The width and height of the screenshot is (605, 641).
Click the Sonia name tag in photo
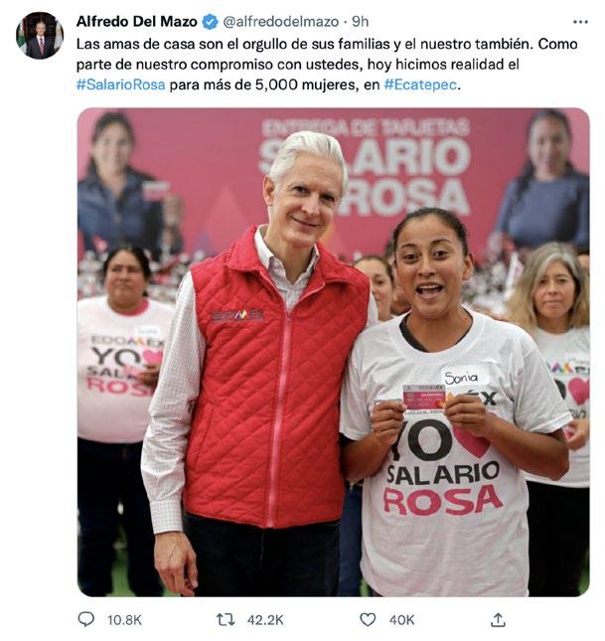(464, 377)
